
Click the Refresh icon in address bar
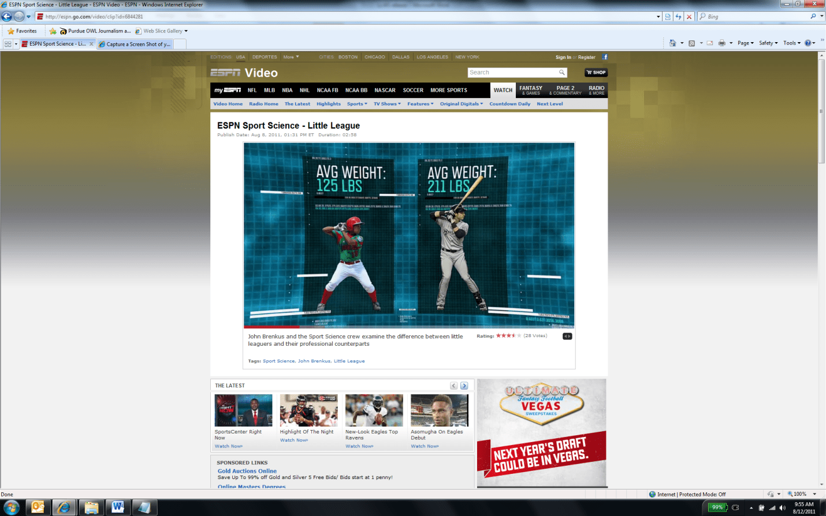(x=678, y=16)
